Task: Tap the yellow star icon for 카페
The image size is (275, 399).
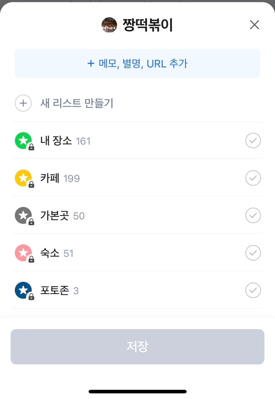Action: click(23, 178)
